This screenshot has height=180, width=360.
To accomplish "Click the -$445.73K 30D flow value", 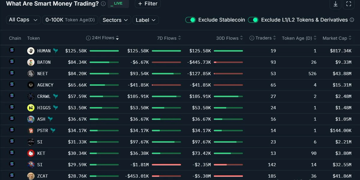I will point(199,62).
